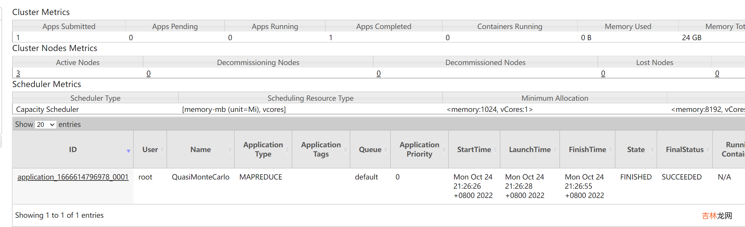
Task: Open the Decommissioned Nodes count link
Action: (x=379, y=73)
